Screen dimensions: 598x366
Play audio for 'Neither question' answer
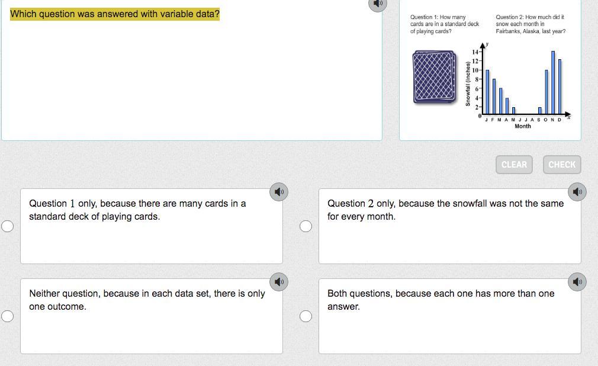pos(279,281)
